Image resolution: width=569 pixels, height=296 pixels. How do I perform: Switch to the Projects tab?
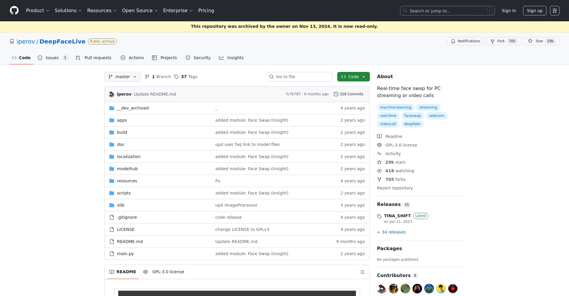coord(164,58)
